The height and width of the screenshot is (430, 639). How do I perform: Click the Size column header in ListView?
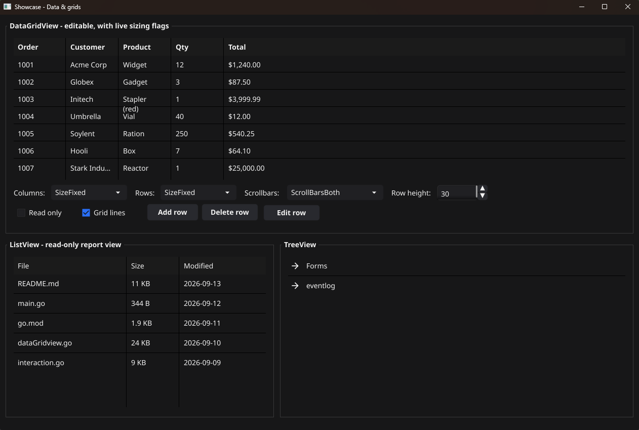[153, 266]
